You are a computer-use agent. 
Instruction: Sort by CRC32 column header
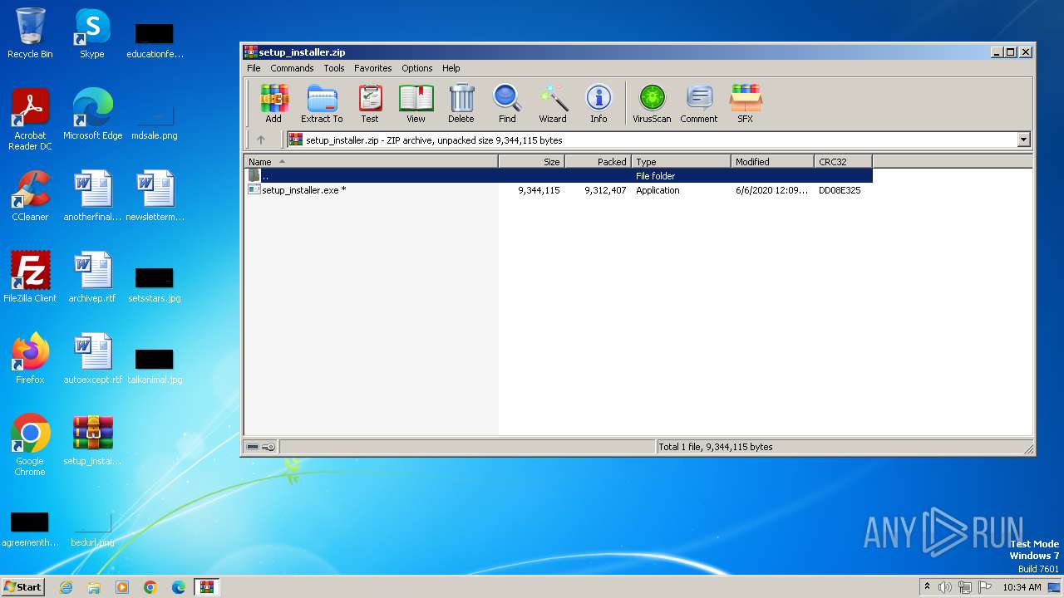pos(843,162)
